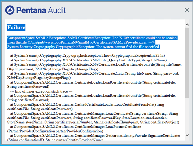193x146 pixels.
Task: Click the SAML2Providerx.cer file path line
Action: [x=81, y=42]
